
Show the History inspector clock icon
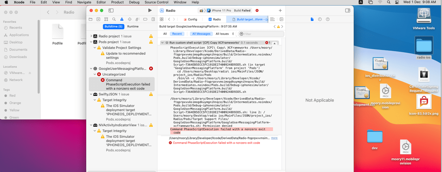click(320, 19)
